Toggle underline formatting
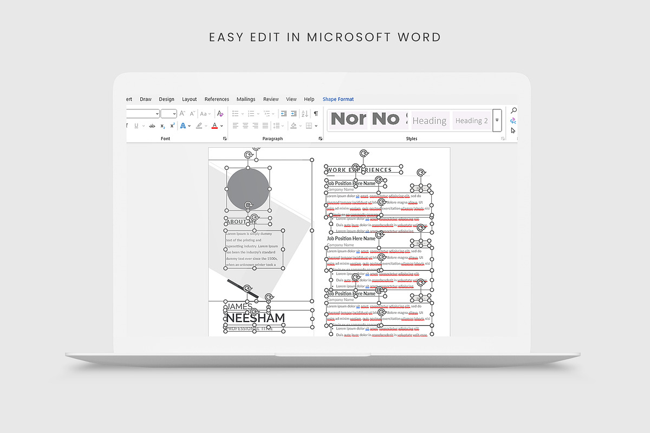This screenshot has width=650, height=433. 136,126
